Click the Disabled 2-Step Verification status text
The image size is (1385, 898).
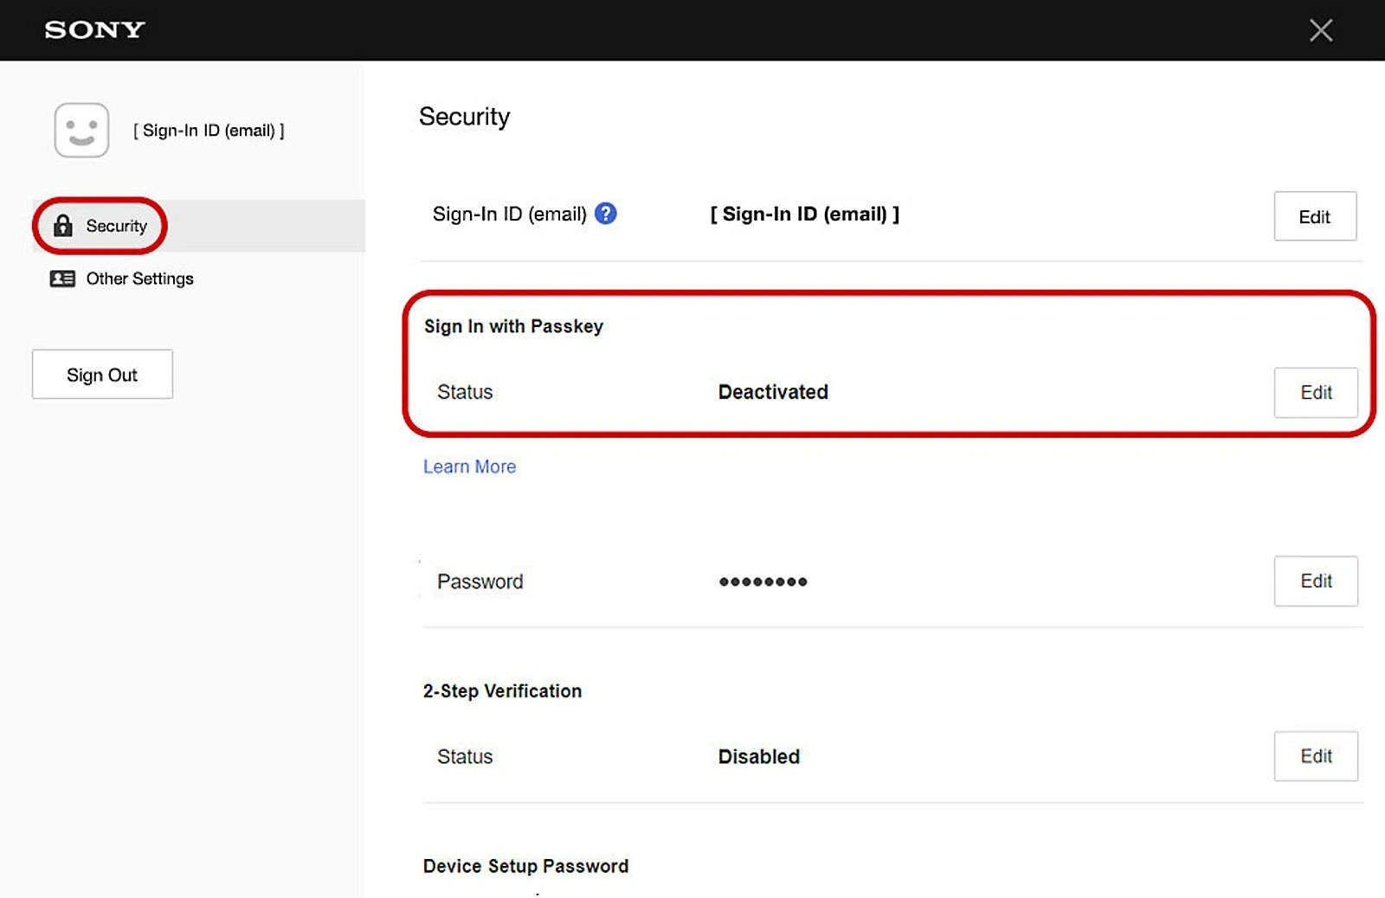[758, 757]
